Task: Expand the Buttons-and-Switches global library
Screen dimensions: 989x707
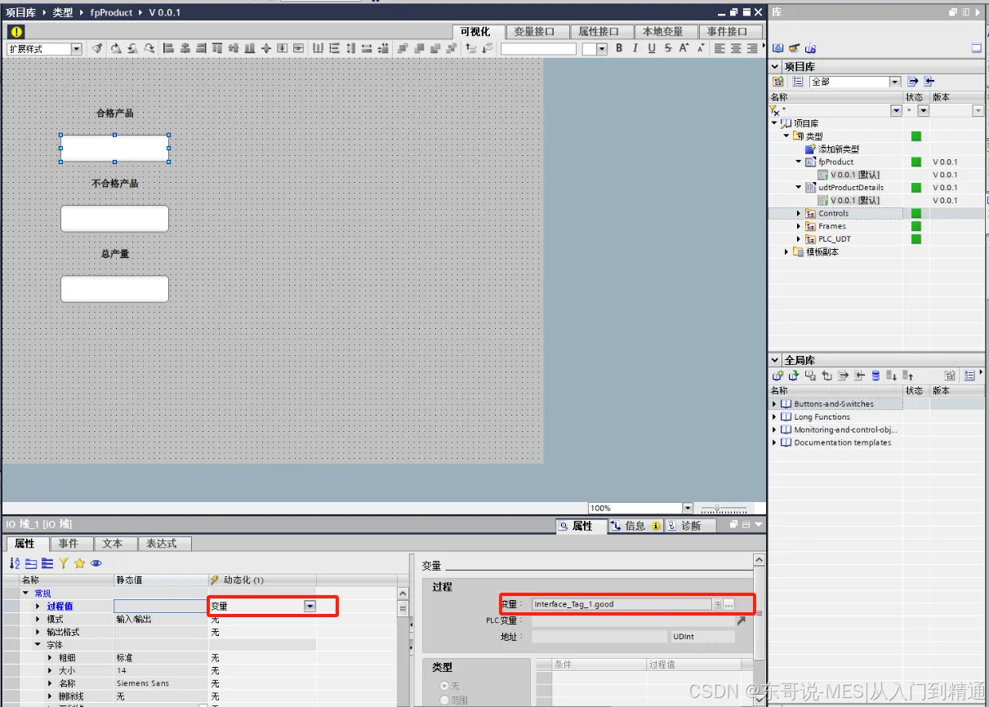Action: tap(775, 404)
